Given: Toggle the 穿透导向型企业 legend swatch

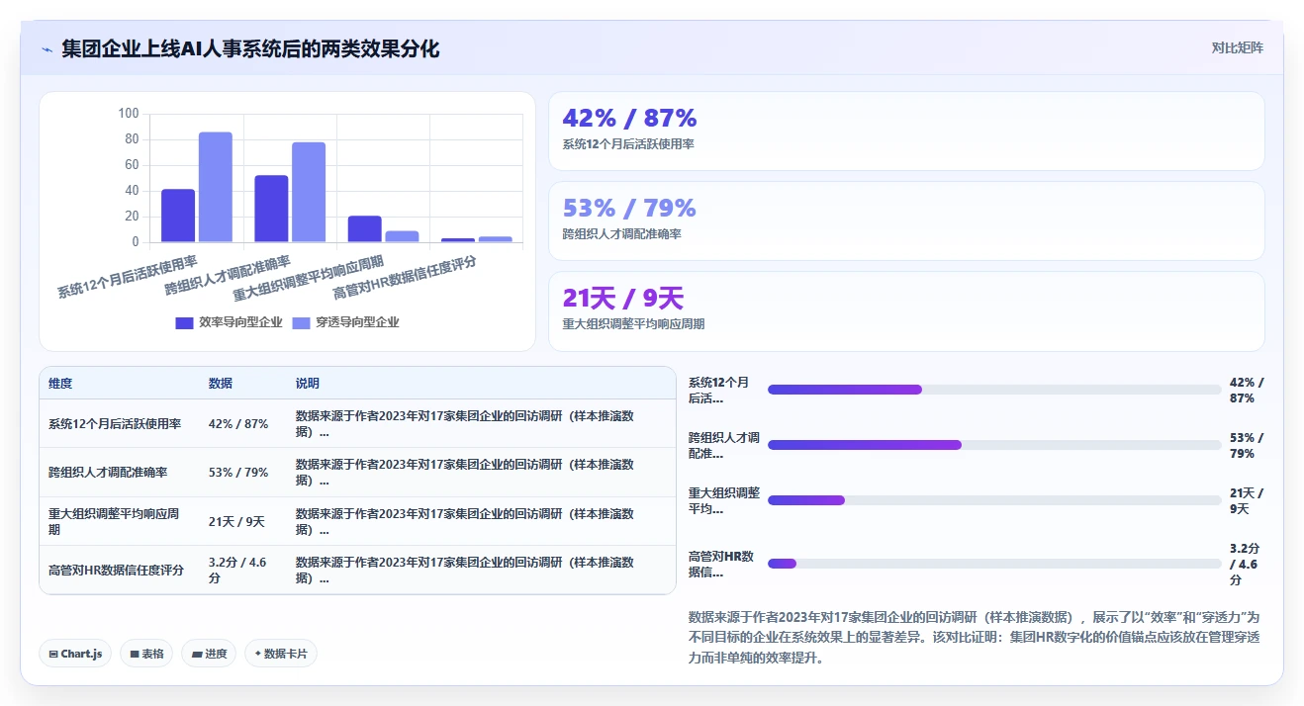Looking at the screenshot, I should click(301, 322).
